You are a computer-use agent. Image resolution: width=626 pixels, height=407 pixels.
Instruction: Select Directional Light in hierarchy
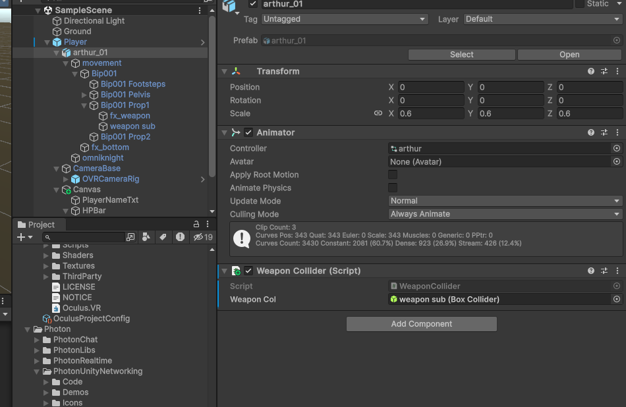[x=94, y=21]
